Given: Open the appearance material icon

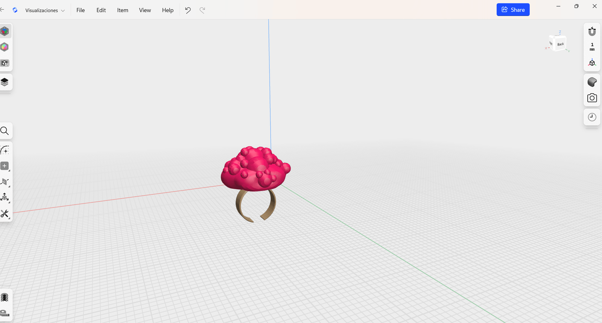Looking at the screenshot, I should pyautogui.click(x=592, y=82).
